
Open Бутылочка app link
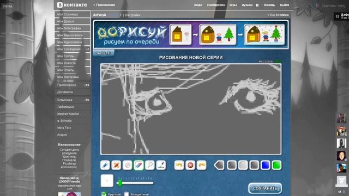pos(73,100)
